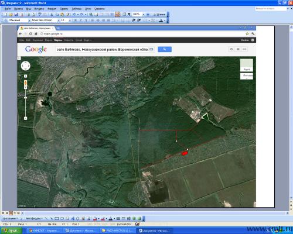The height and width of the screenshot is (234, 293).
Task: Toggle the show paragraph marks icon
Action: coord(130,15)
